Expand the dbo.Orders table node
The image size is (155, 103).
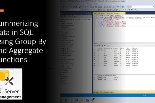[61, 54]
